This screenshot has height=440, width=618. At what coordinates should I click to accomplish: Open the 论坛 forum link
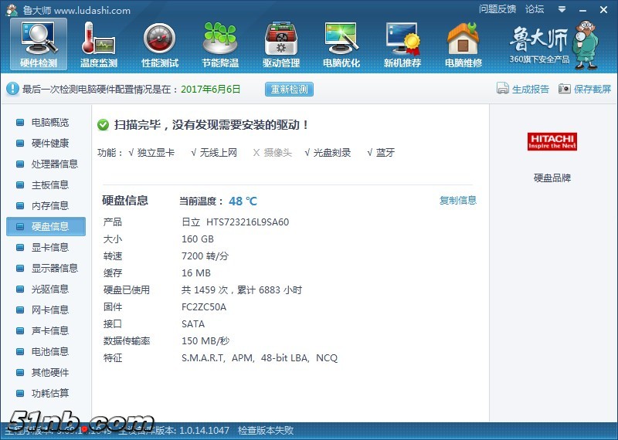coord(535,10)
